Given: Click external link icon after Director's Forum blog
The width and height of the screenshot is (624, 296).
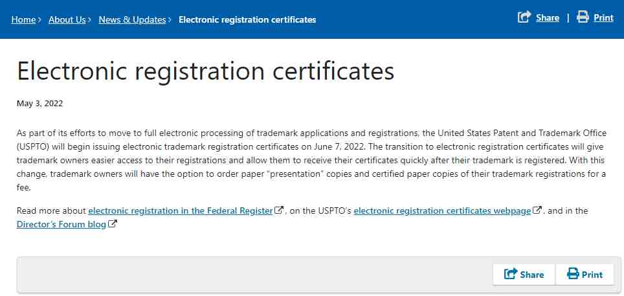Looking at the screenshot, I should click(x=113, y=224).
